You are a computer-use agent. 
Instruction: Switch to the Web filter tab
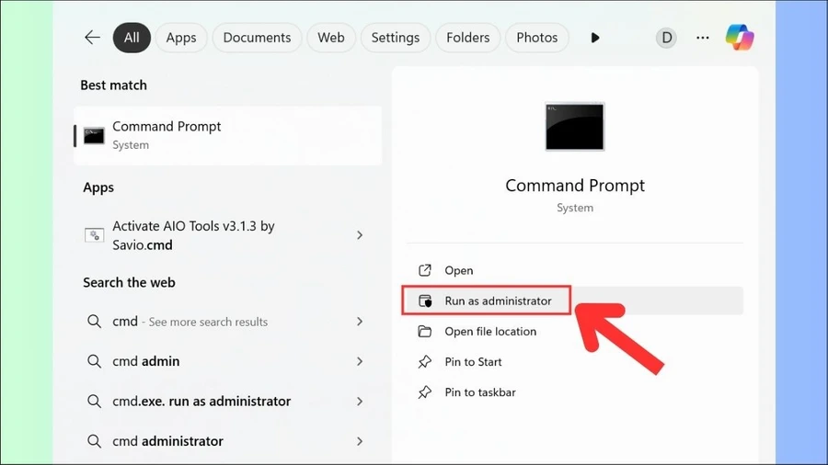pos(331,38)
